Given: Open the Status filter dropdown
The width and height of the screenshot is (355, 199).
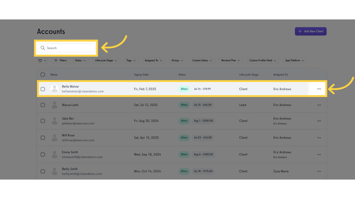Looking at the screenshot, I should 81,60.
